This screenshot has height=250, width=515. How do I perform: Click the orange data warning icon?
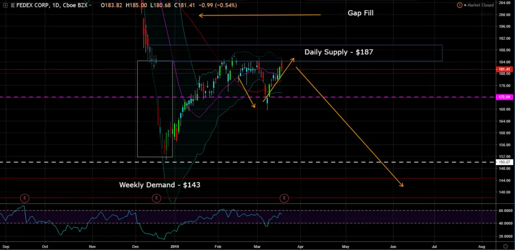pyautogui.click(x=459, y=5)
